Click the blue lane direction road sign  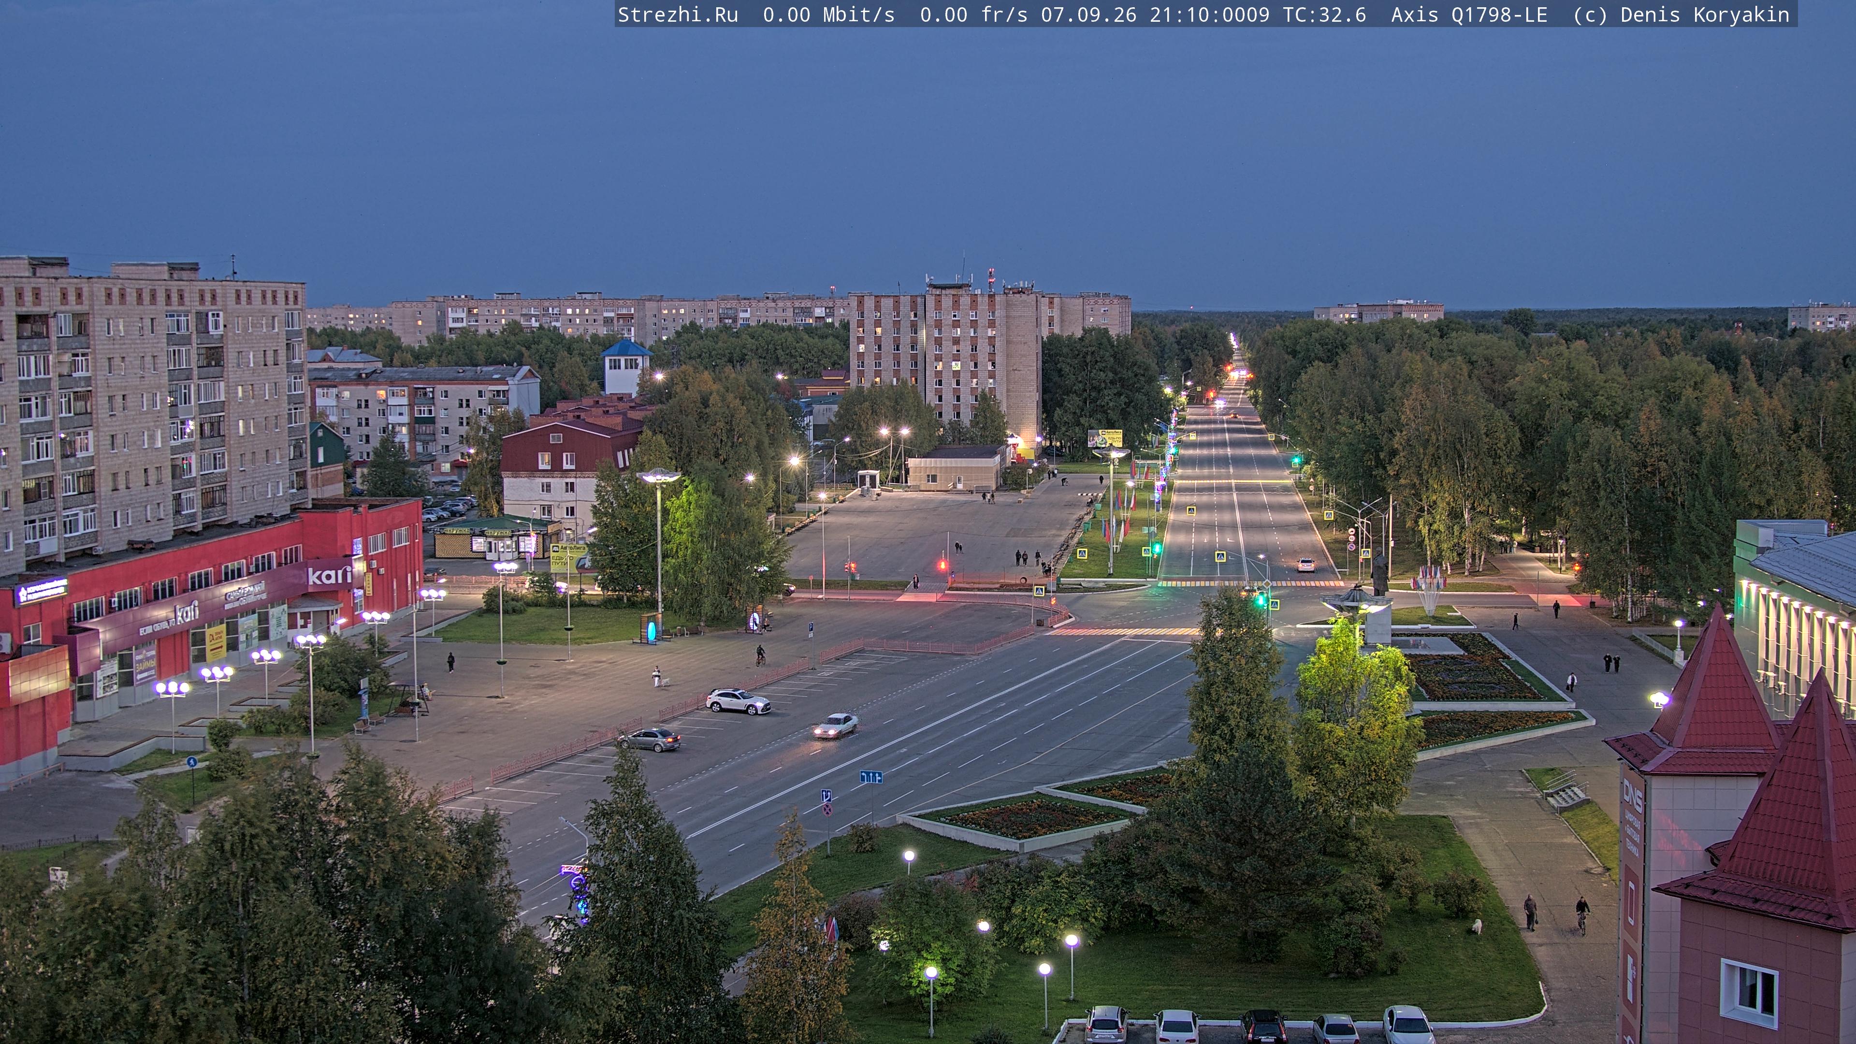[x=871, y=777]
